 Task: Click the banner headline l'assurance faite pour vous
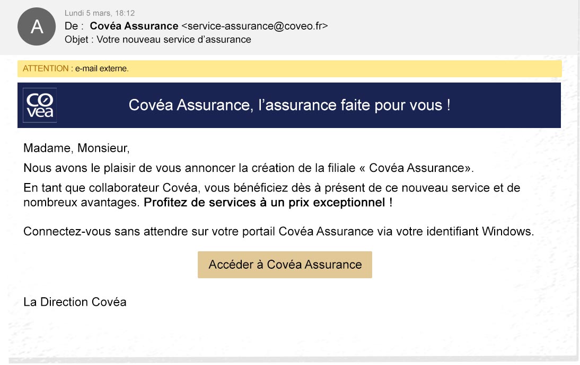[354, 105]
